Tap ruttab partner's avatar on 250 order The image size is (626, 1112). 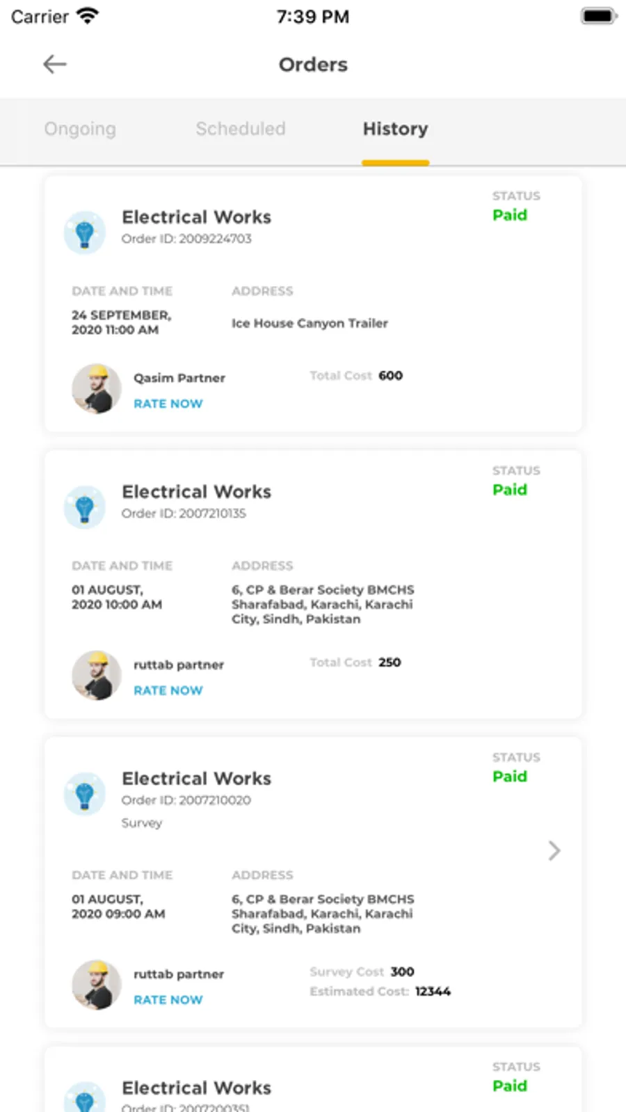point(97,676)
